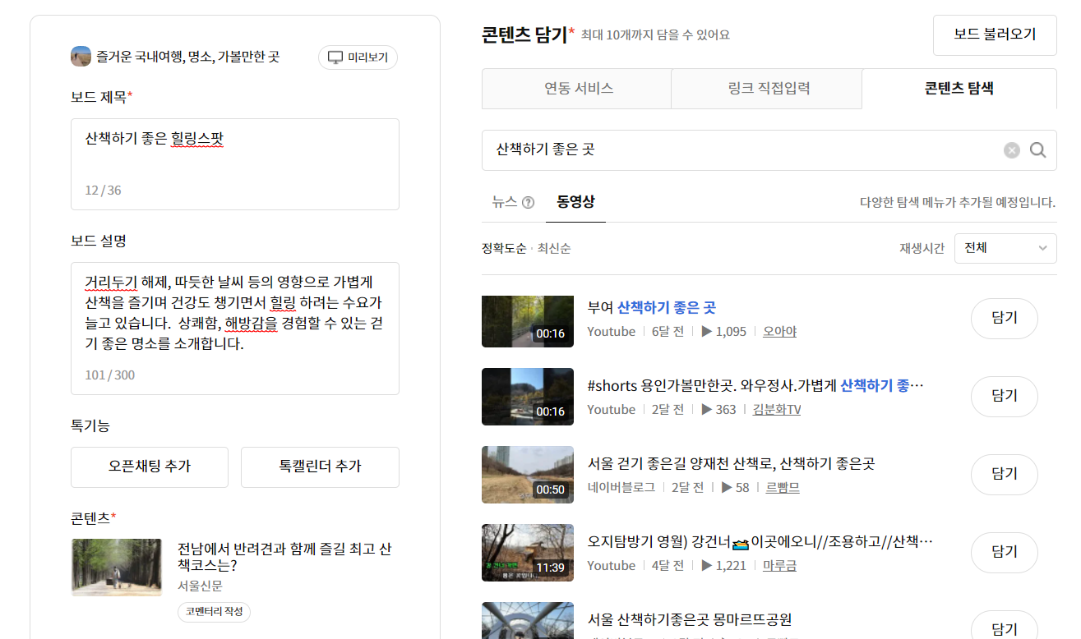
Task: Click the 전남 반려견 산책코스 article thumbnail
Action: 117,567
